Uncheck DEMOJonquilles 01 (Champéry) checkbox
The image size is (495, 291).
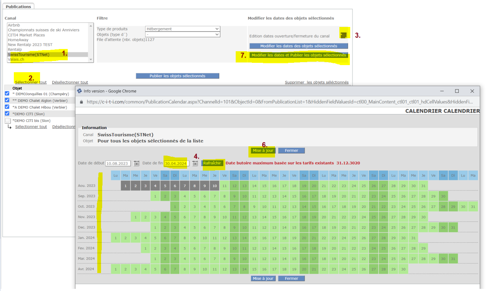coord(7,94)
